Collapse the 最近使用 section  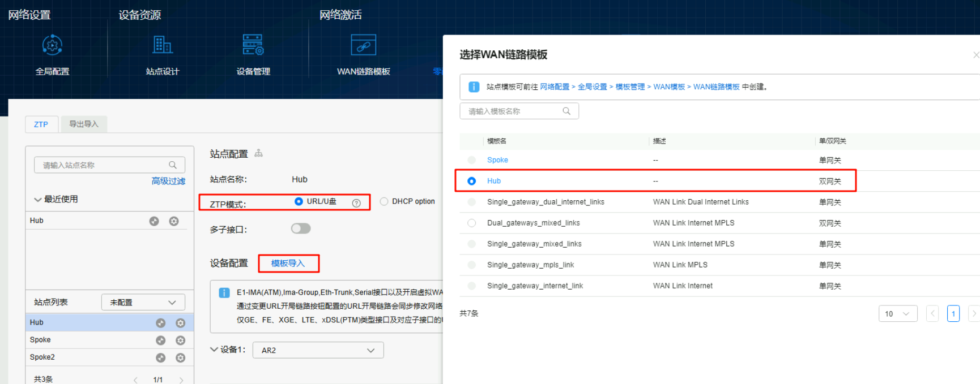(38, 200)
